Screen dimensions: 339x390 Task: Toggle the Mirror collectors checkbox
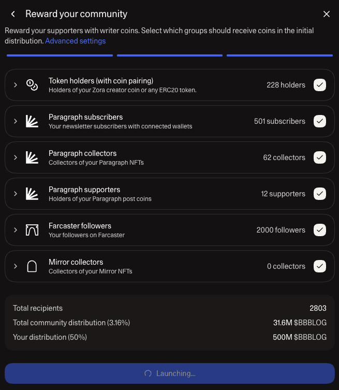tap(320, 266)
